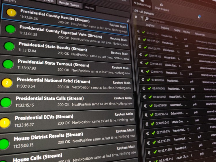
Task: Click green status circle for Presidential State Results
Action: point(9,46)
